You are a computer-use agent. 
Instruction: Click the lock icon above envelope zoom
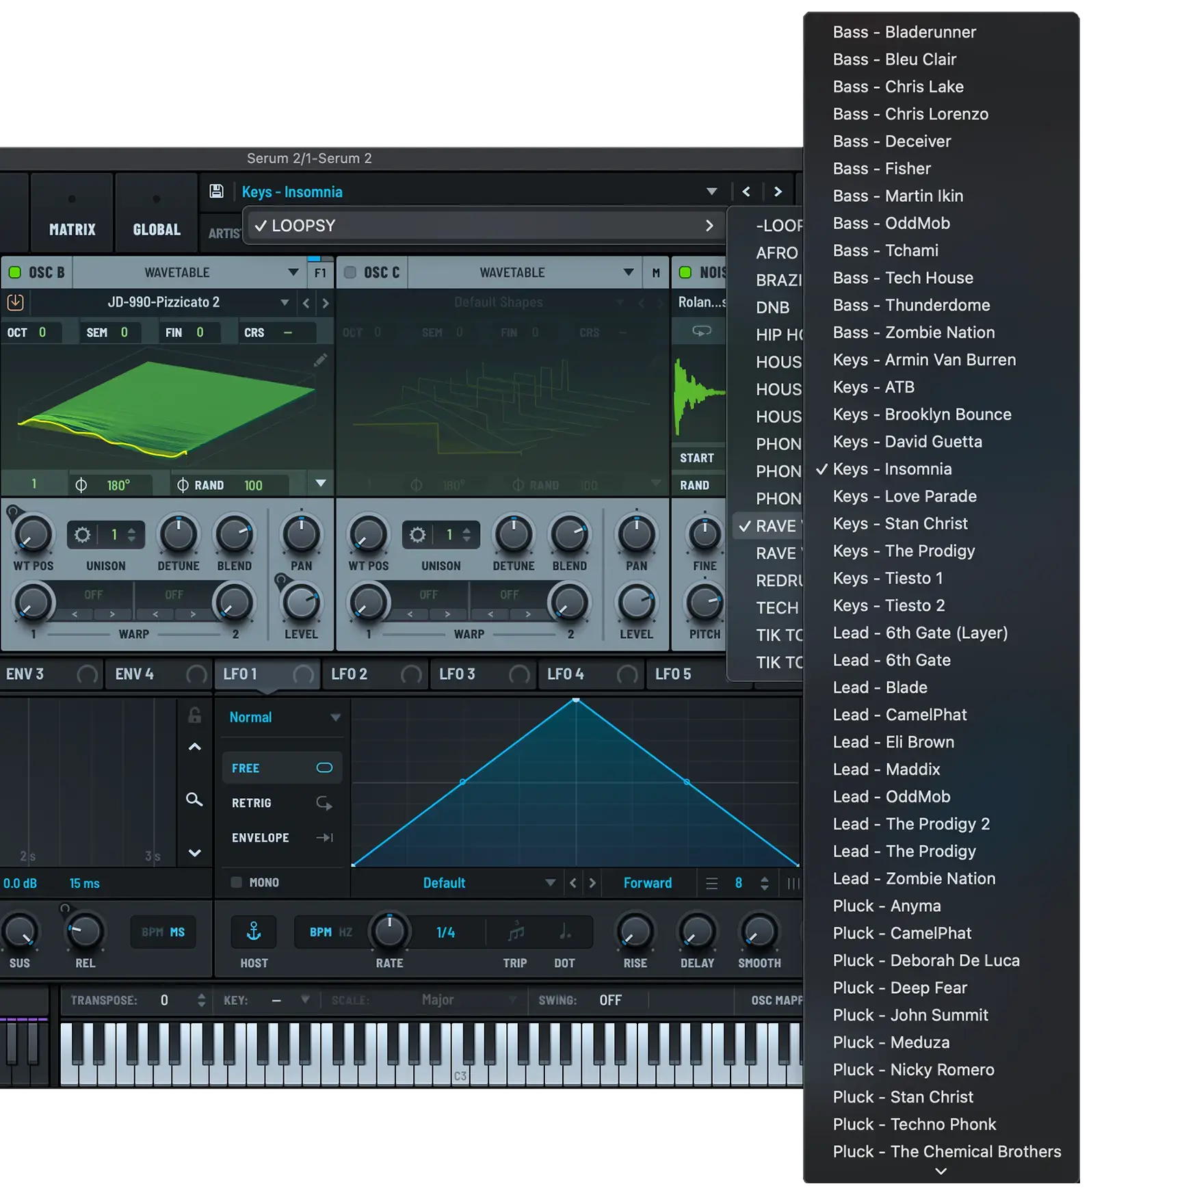coord(194,715)
